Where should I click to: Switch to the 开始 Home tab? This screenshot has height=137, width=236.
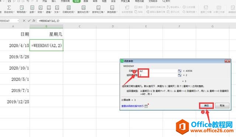(x=45, y=1)
